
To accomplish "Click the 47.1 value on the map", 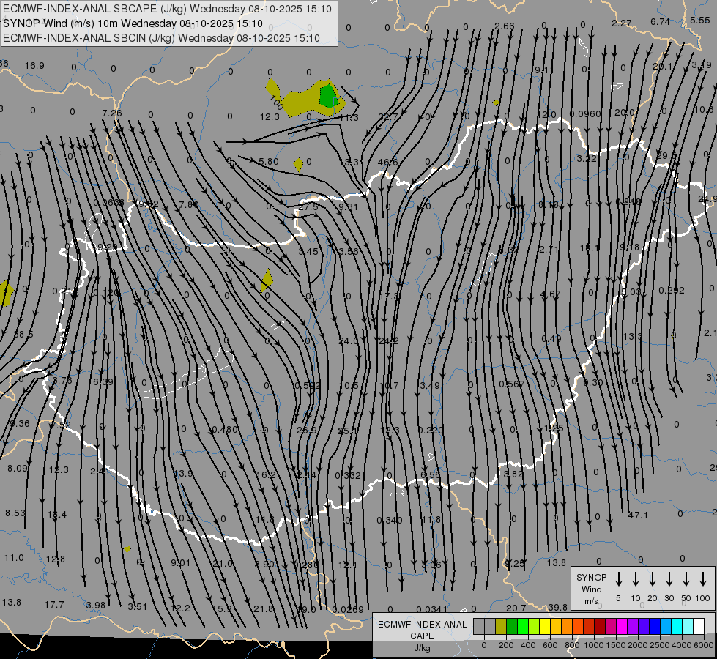I will coord(638,515).
